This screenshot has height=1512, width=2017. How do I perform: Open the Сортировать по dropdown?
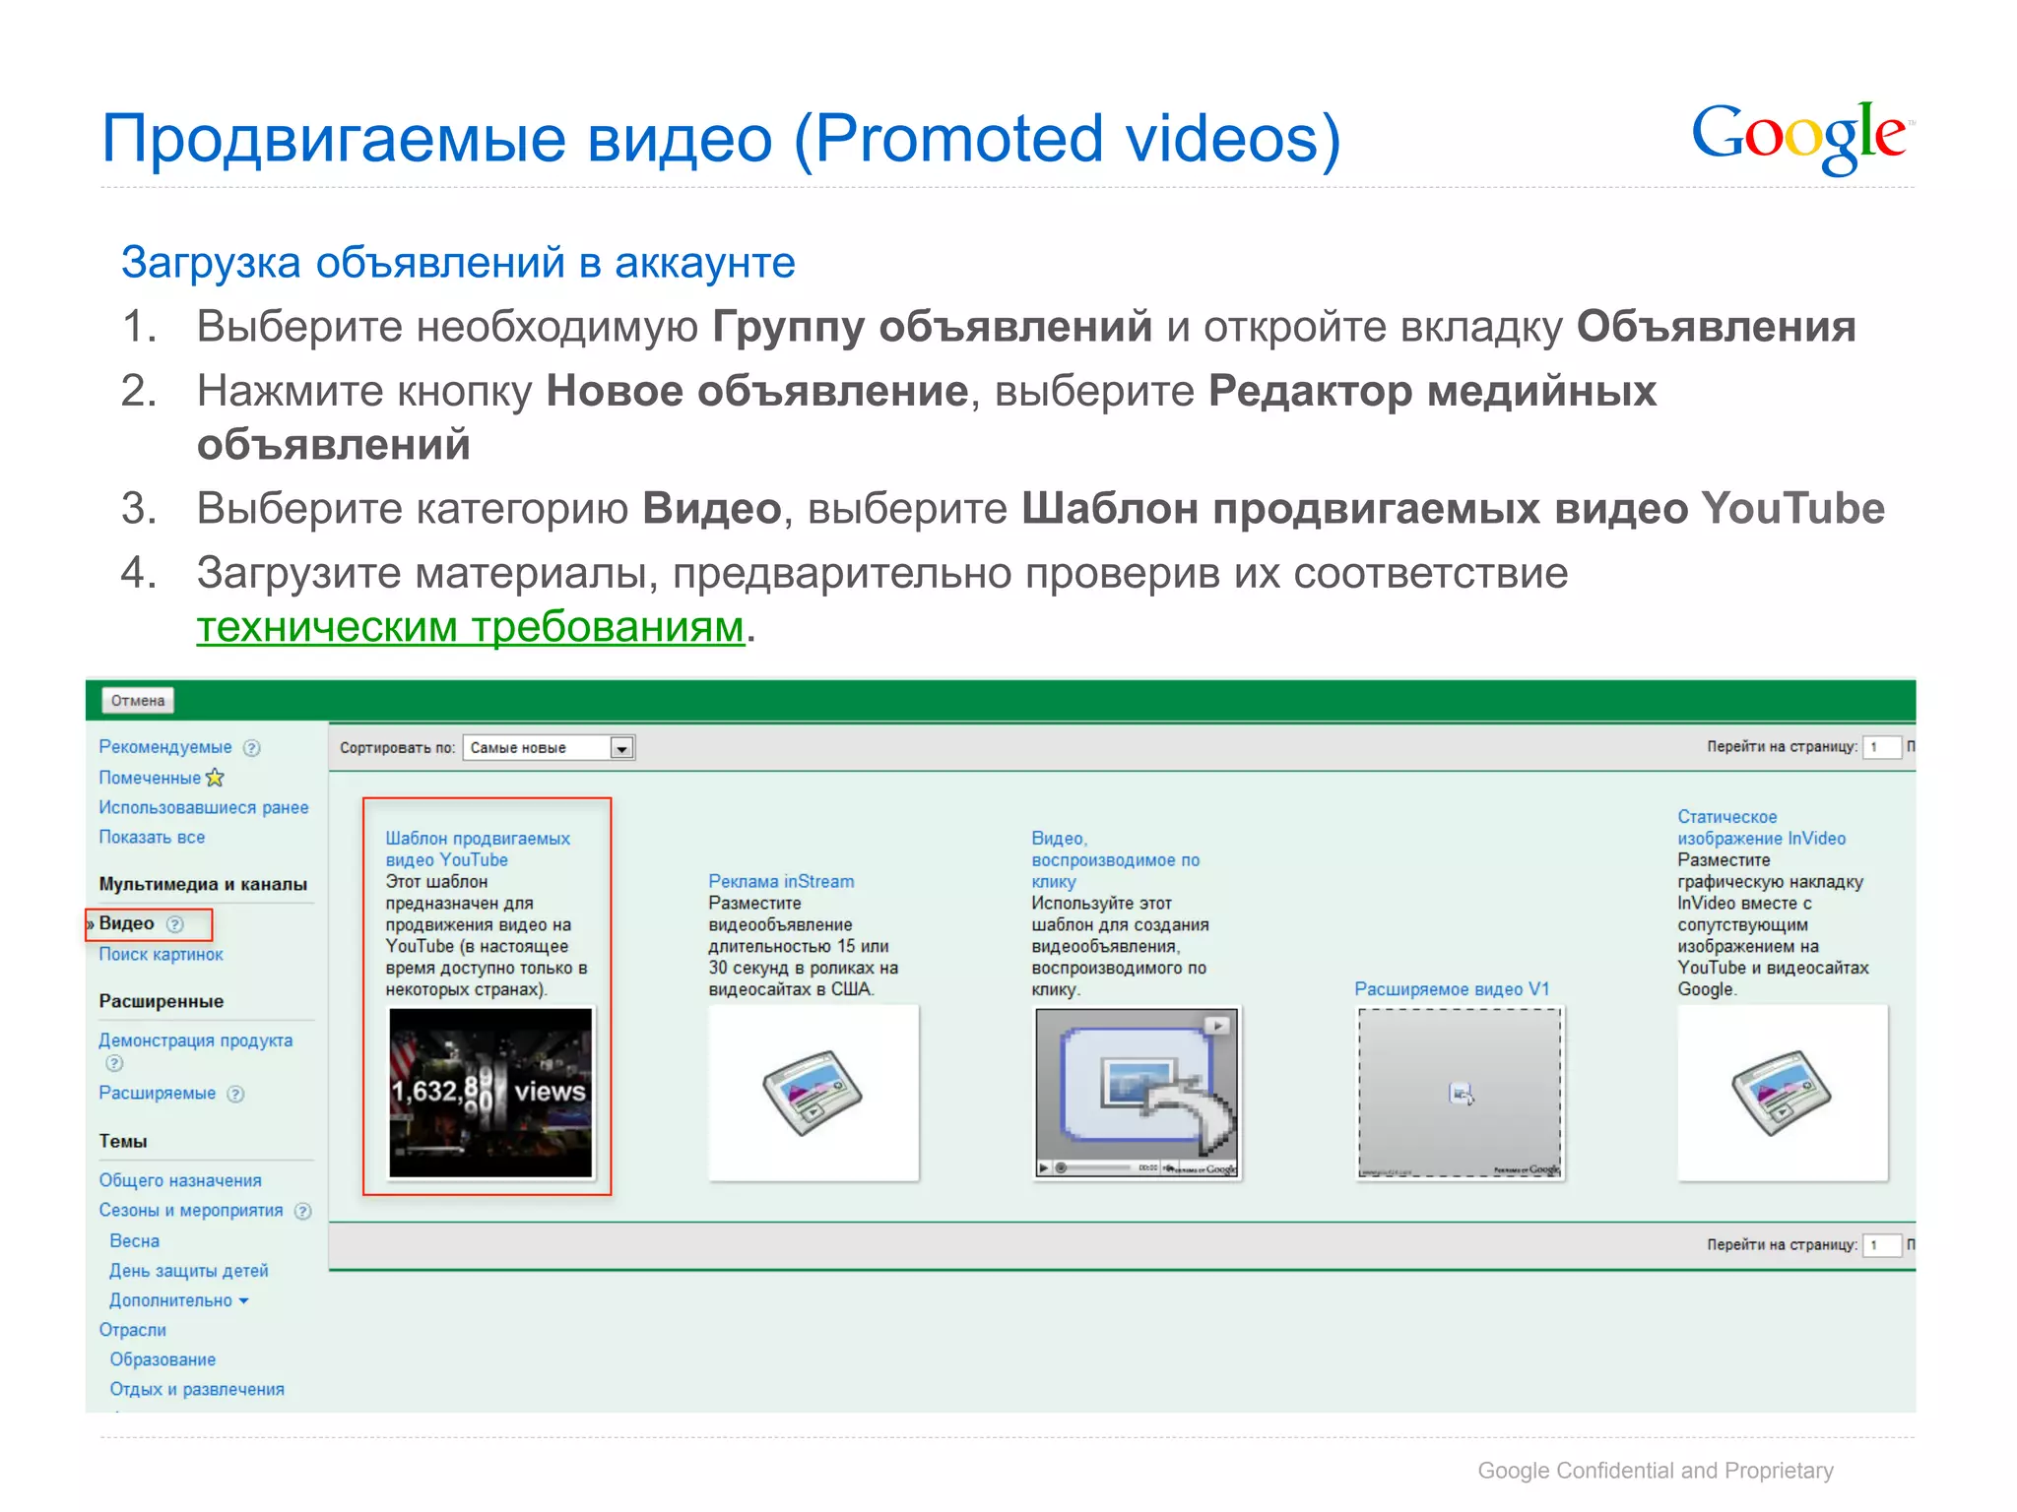550,748
